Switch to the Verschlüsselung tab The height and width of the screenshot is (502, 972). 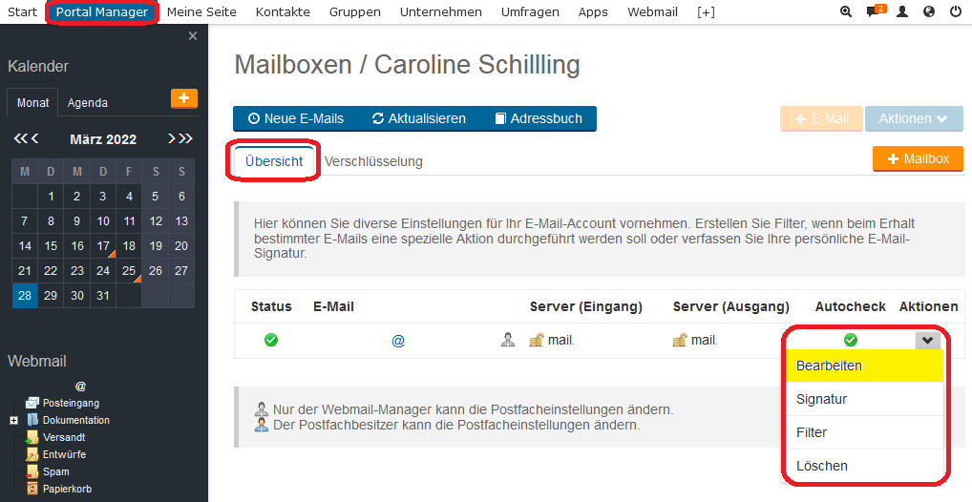[373, 161]
